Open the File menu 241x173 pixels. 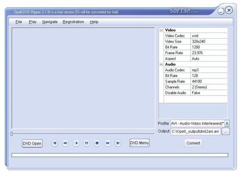(x=18, y=22)
